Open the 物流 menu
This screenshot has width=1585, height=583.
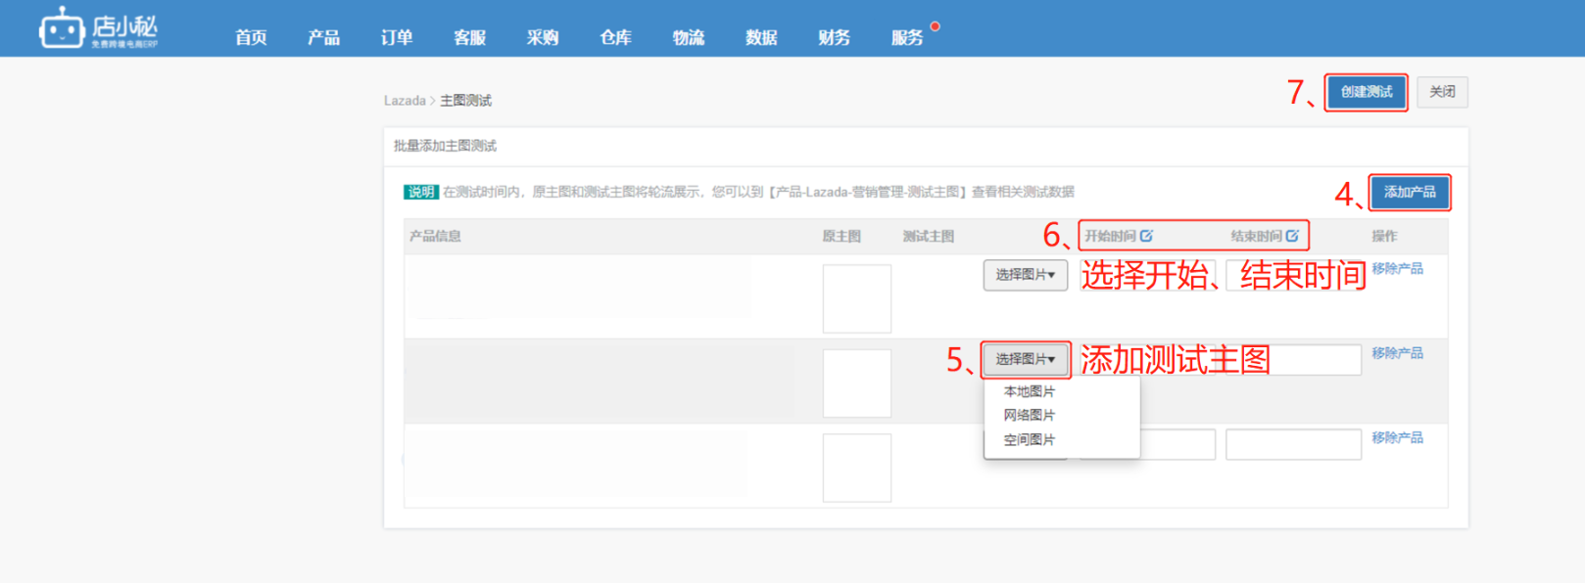click(x=688, y=37)
